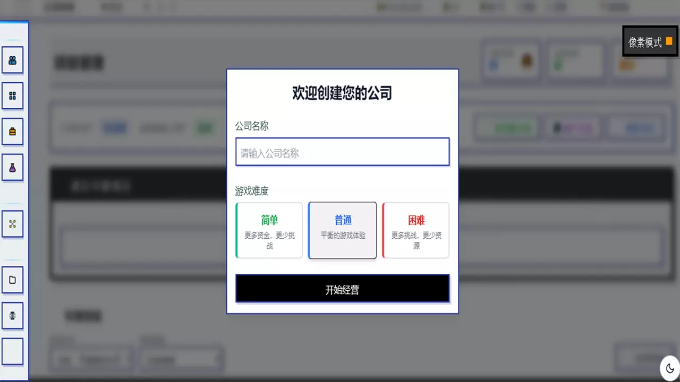Screen dimensions: 680x382
Task: Select the 普通 normal difficulty option
Action: (342, 230)
